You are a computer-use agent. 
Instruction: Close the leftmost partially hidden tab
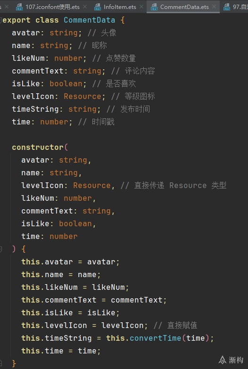6,7
